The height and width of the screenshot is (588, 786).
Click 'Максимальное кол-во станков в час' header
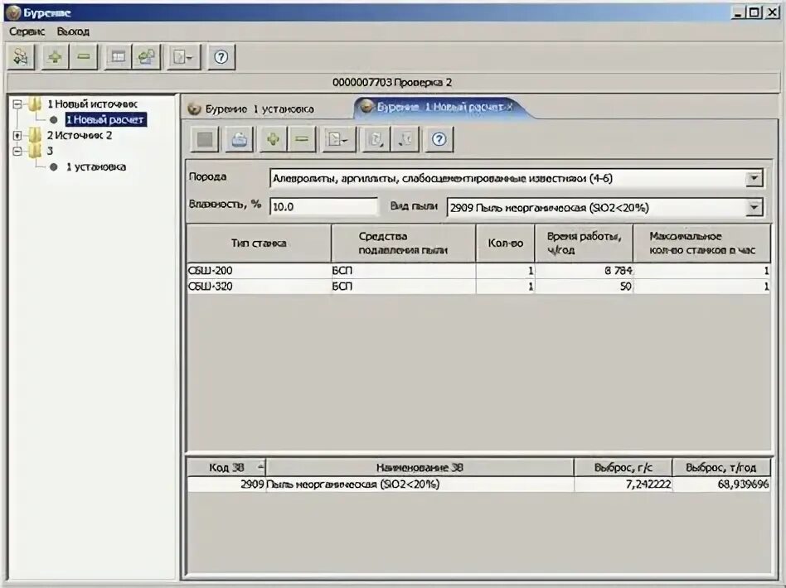coord(701,243)
